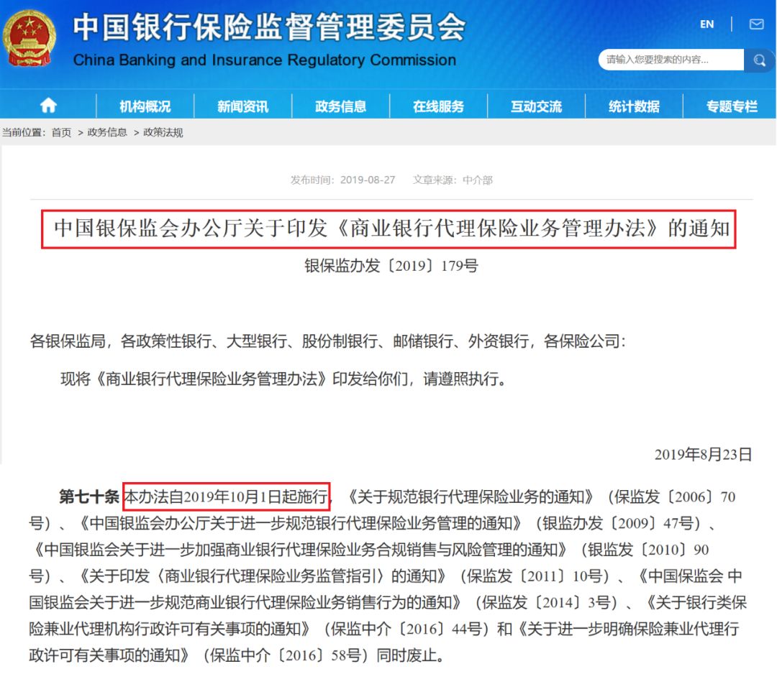The height and width of the screenshot is (674, 777).
Task: Open the 专题专栏 menu
Action: (732, 106)
